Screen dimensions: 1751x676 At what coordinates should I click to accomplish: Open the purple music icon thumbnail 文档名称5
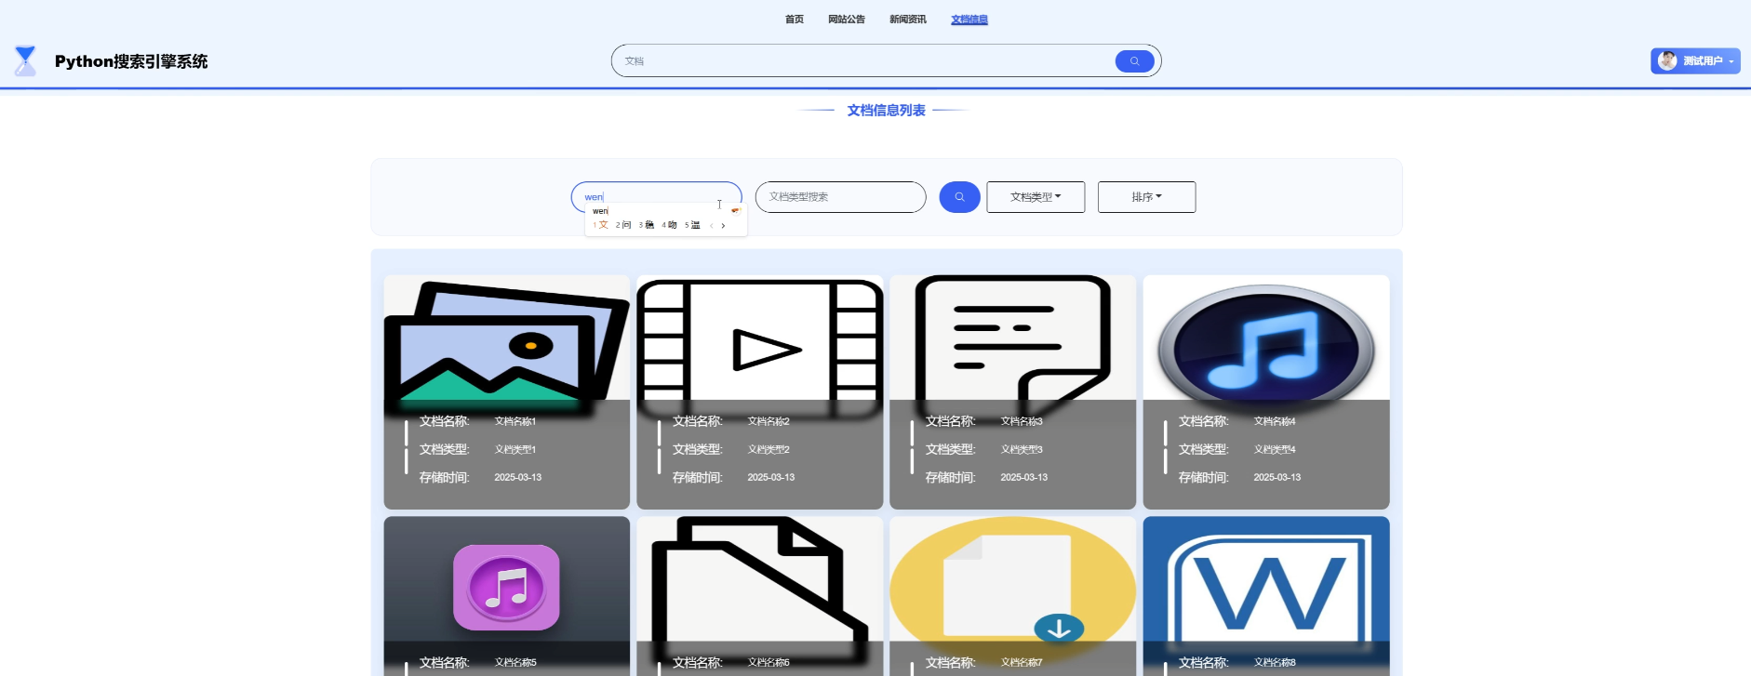[506, 579]
